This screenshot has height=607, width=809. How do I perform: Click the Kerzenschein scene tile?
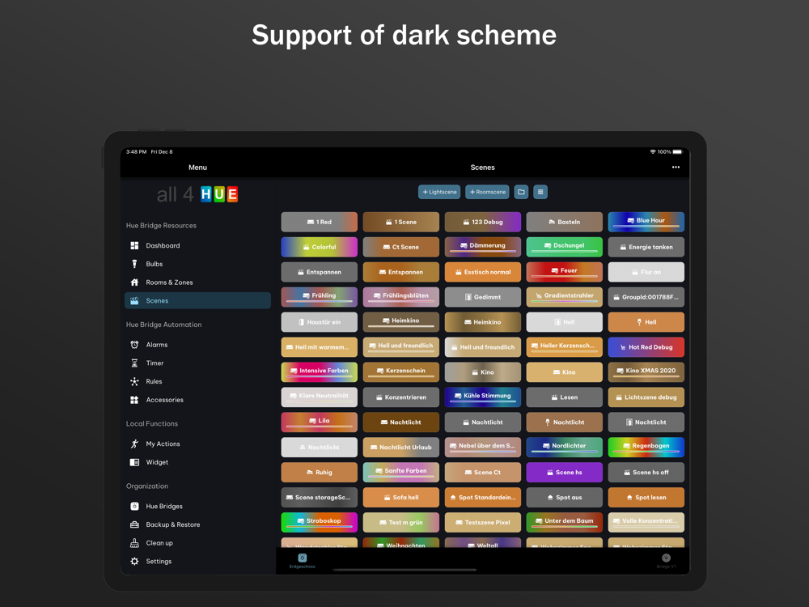401,372
